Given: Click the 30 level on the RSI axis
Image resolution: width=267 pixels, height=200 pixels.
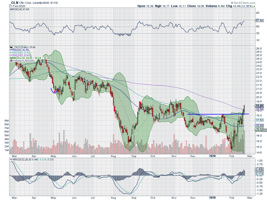Looking at the screenshot, I should tap(258, 33).
